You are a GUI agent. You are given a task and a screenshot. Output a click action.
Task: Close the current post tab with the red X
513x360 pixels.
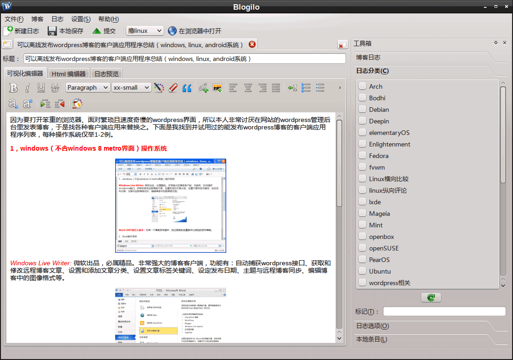(x=252, y=44)
